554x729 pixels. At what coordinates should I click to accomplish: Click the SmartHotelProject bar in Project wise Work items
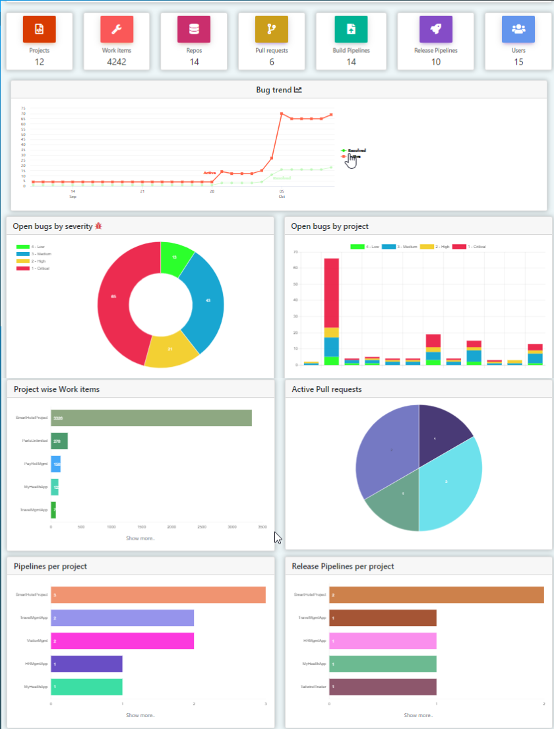click(x=151, y=418)
